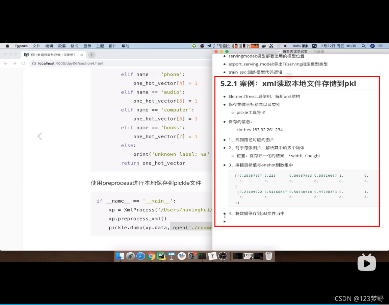This screenshot has height=305, width=389.
Task: Open Google Chrome from the Dock
Action: [151, 256]
